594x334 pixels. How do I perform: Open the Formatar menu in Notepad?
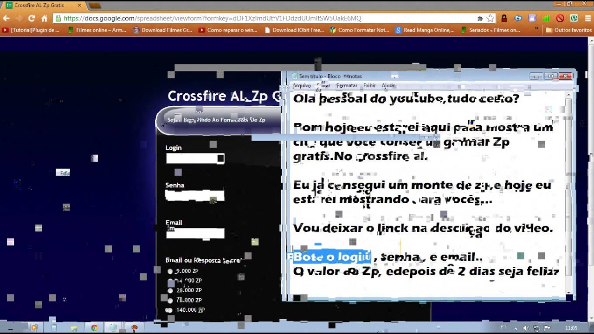347,86
